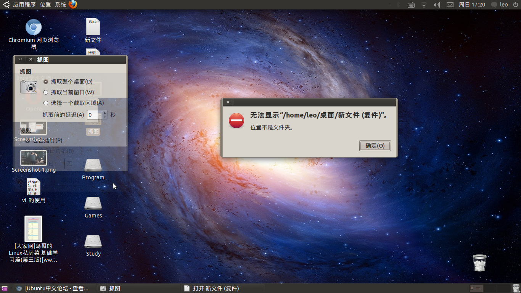Select the Games drive icon
The image size is (521, 293).
coord(93,203)
